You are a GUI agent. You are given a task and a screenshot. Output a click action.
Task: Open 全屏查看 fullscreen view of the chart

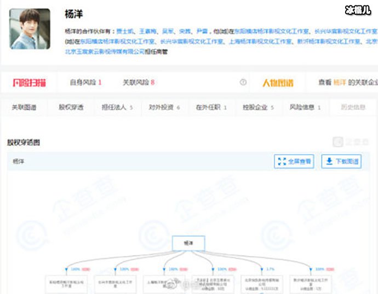click(x=294, y=161)
